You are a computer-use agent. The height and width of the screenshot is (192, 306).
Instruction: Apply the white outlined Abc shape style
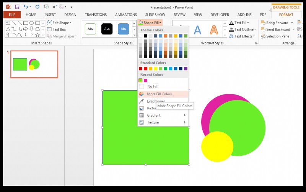pyautogui.click(x=90, y=29)
